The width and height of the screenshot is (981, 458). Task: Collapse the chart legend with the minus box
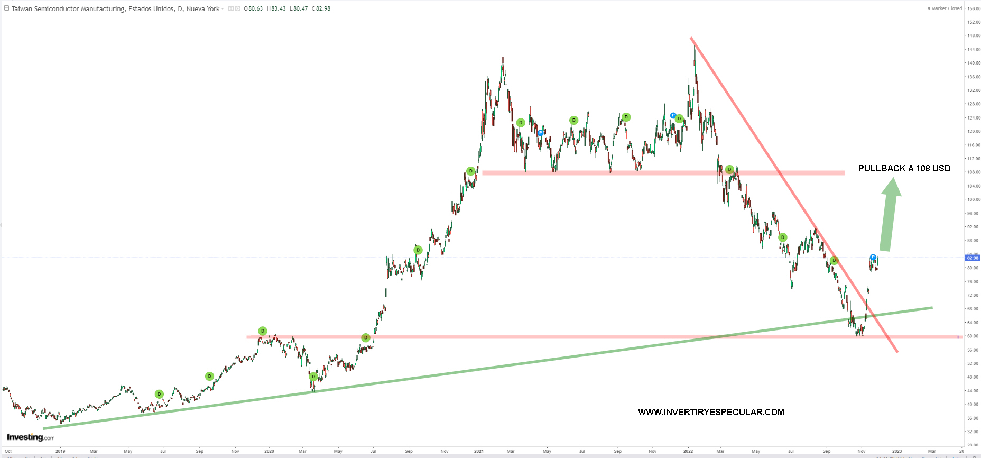pos(6,8)
